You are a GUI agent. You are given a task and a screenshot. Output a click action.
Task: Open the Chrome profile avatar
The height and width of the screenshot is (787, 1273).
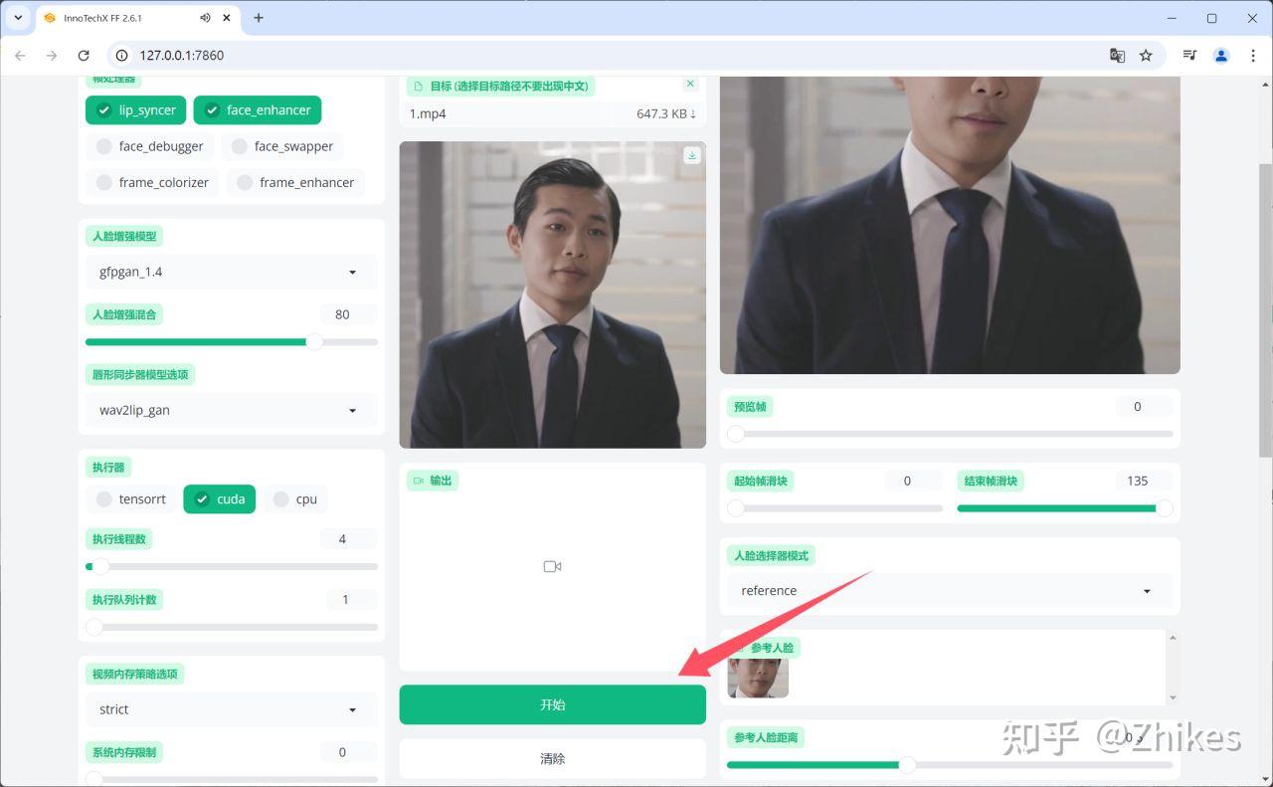point(1221,56)
